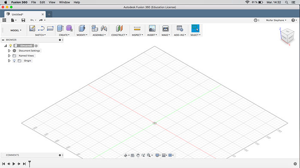
Task: Select the Zoom window tool
Action: (x=143, y=156)
